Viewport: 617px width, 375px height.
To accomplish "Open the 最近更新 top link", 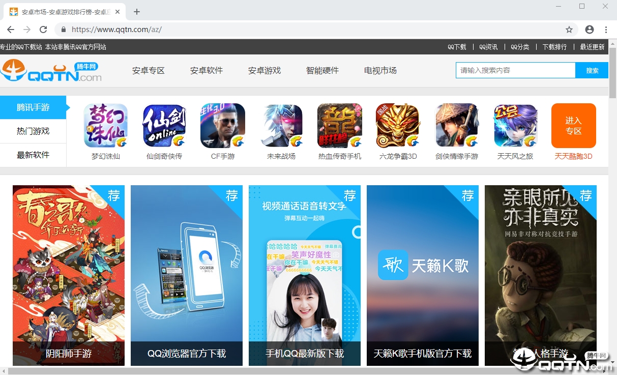I will tap(592, 47).
